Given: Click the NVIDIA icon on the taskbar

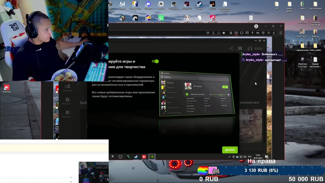Looking at the screenshot, I should tap(152, 157).
